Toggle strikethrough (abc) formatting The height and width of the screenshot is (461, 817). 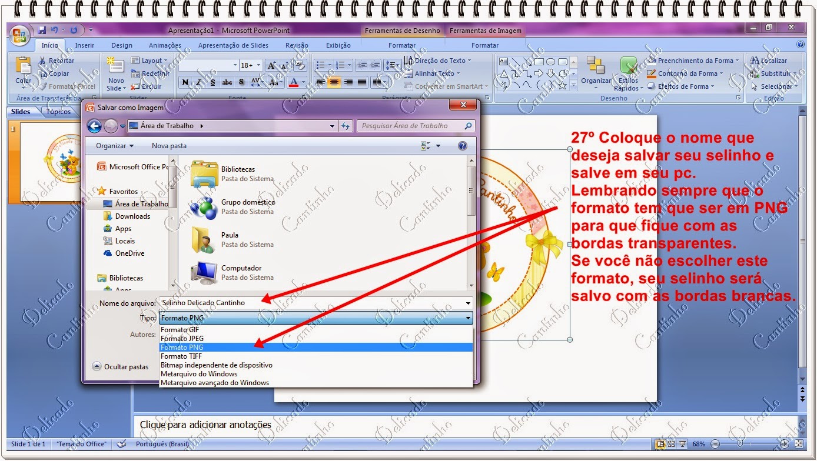227,82
